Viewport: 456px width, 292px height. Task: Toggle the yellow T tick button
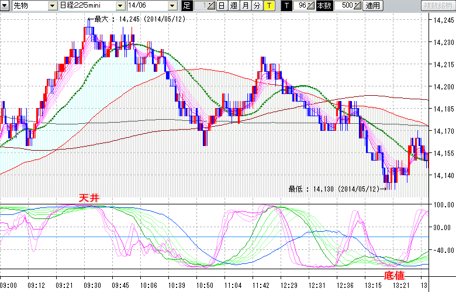tap(268, 6)
